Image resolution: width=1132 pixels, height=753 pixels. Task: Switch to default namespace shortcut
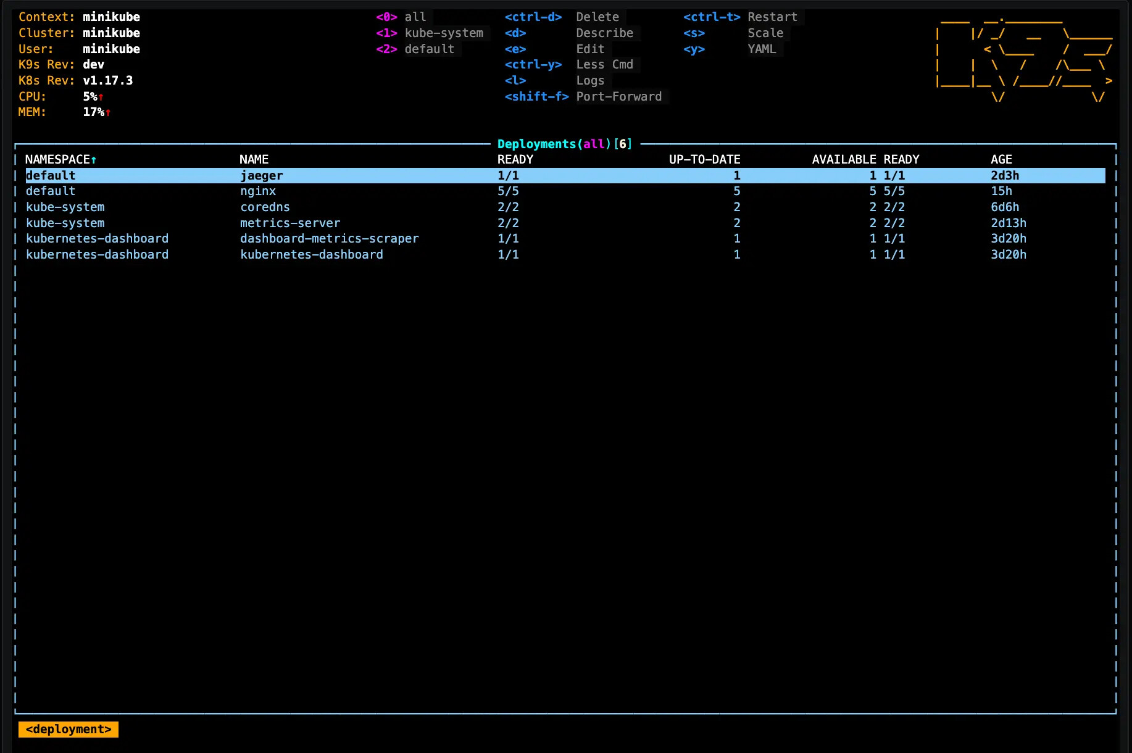(x=429, y=49)
